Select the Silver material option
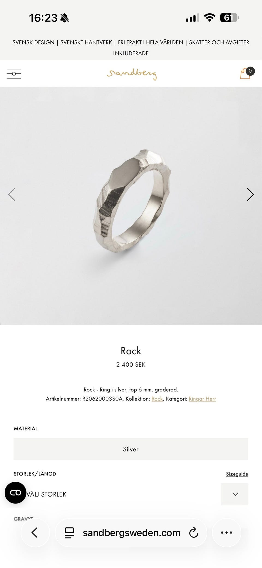This screenshot has height=568, width=262. pos(131,449)
